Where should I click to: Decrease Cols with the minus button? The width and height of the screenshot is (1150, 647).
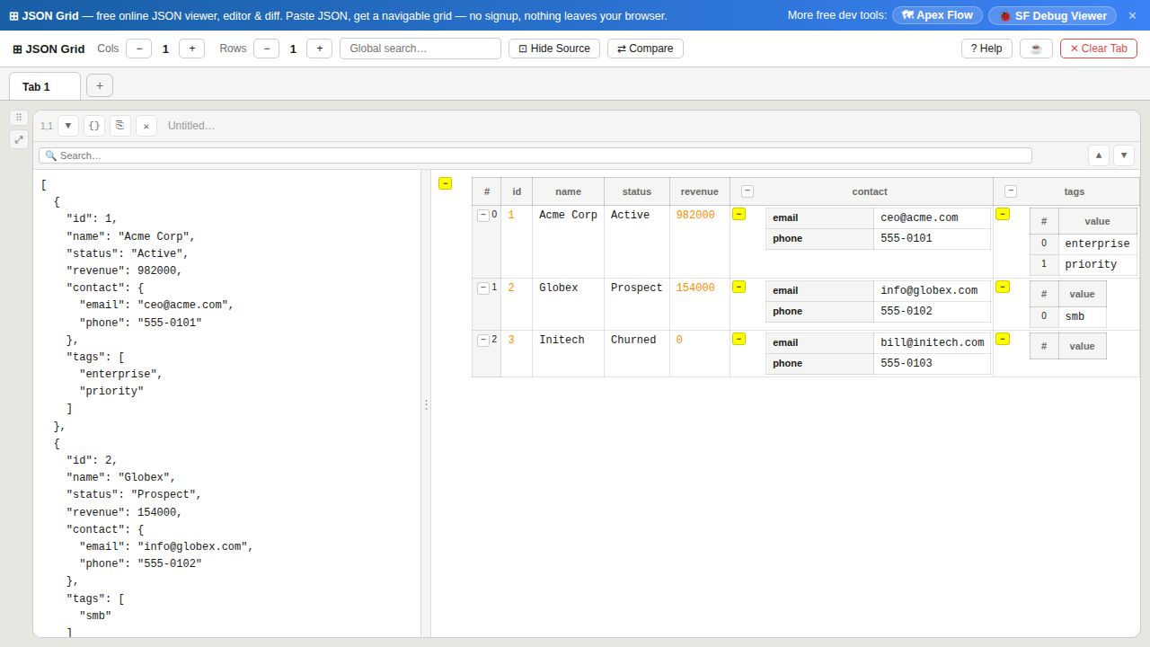[139, 49]
